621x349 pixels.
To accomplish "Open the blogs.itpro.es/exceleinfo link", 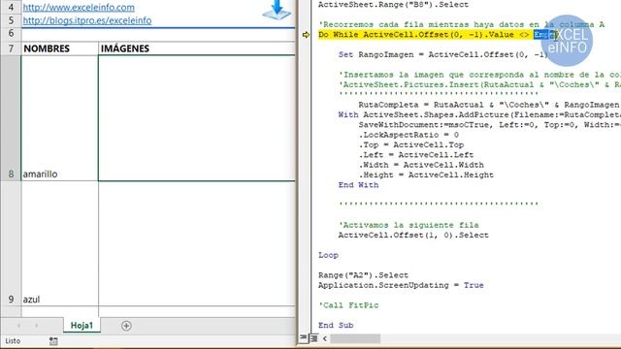I will tap(87, 20).
